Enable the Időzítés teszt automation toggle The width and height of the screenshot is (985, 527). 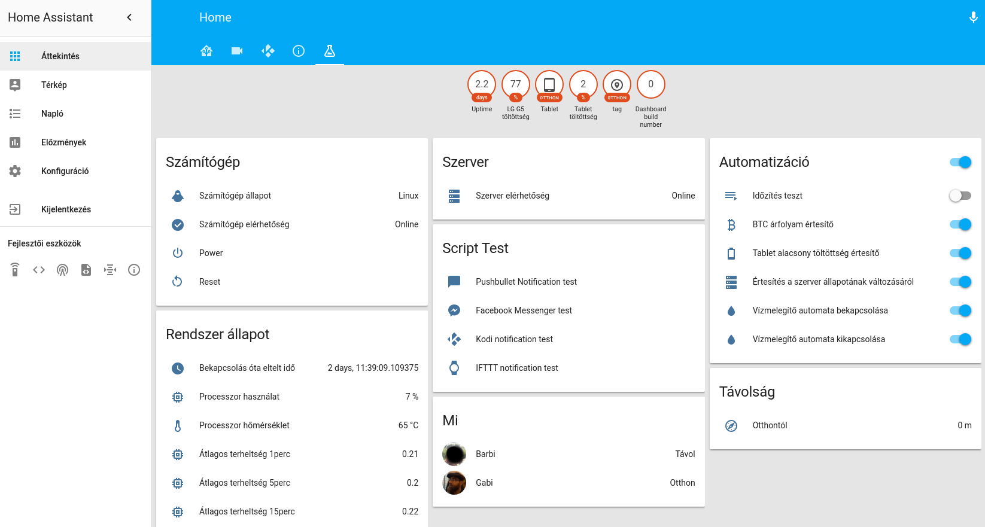(960, 196)
